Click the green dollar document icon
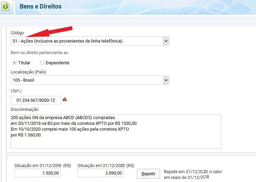Screen dimensions: 256x182 point(5,6)
